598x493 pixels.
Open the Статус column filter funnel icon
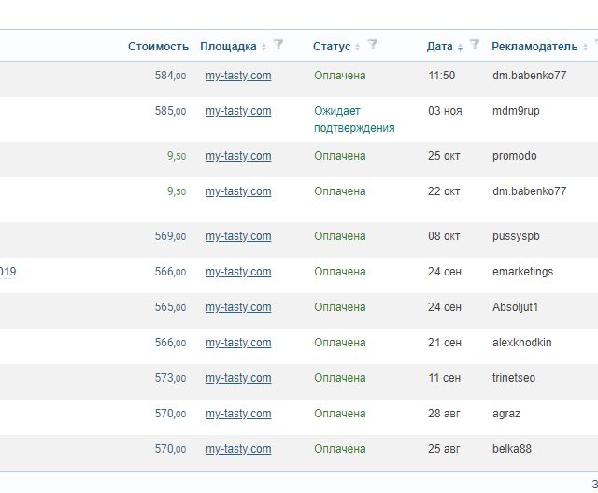tap(373, 45)
